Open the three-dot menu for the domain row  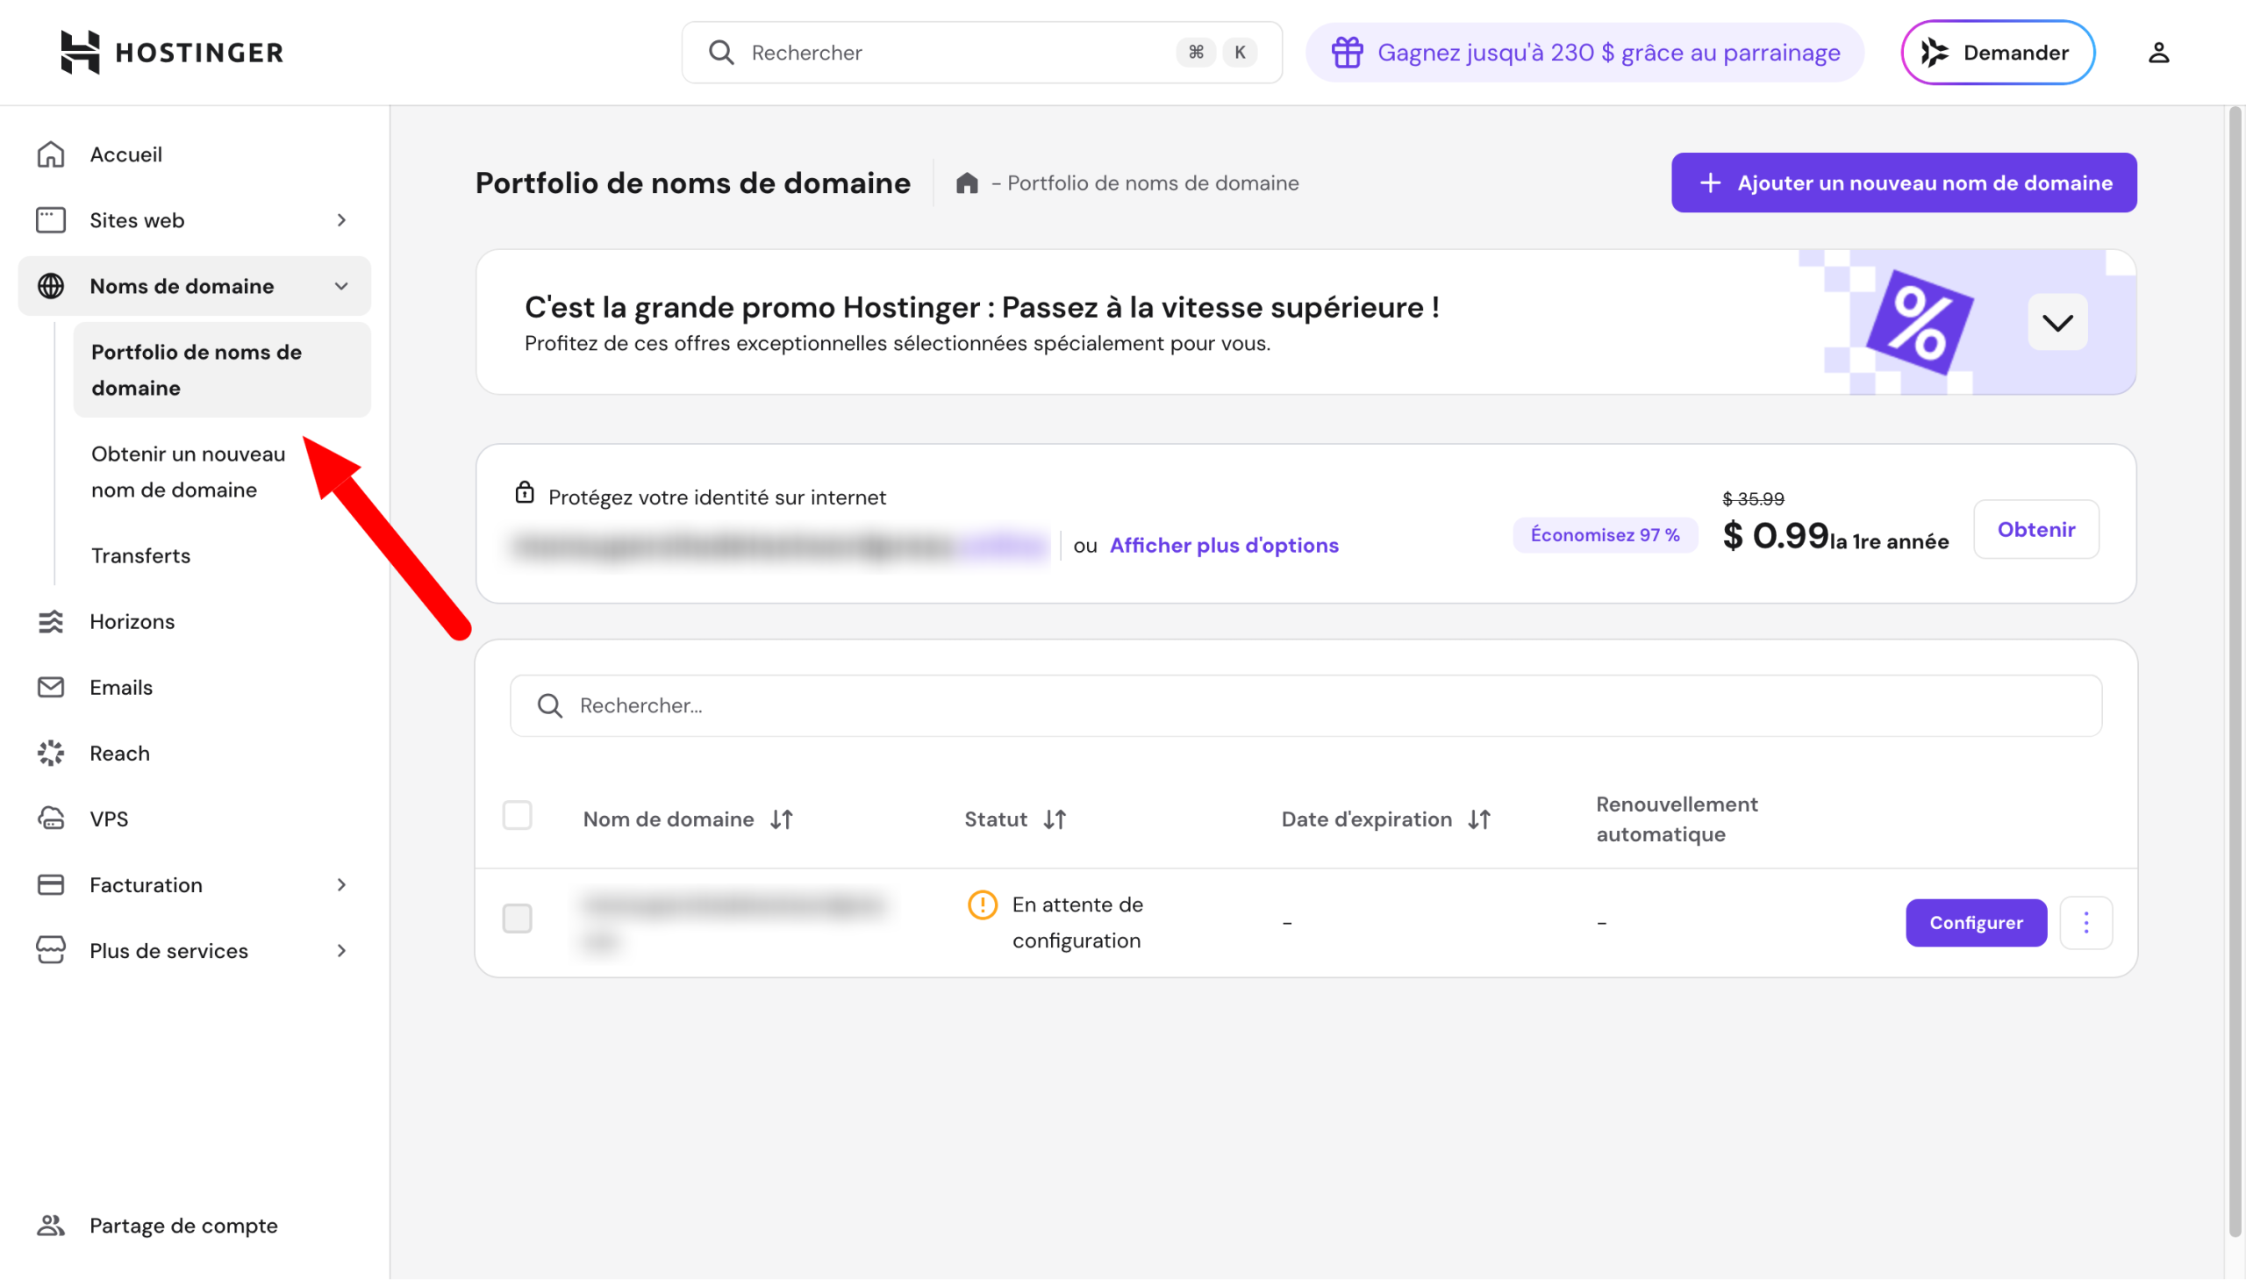pos(2085,923)
